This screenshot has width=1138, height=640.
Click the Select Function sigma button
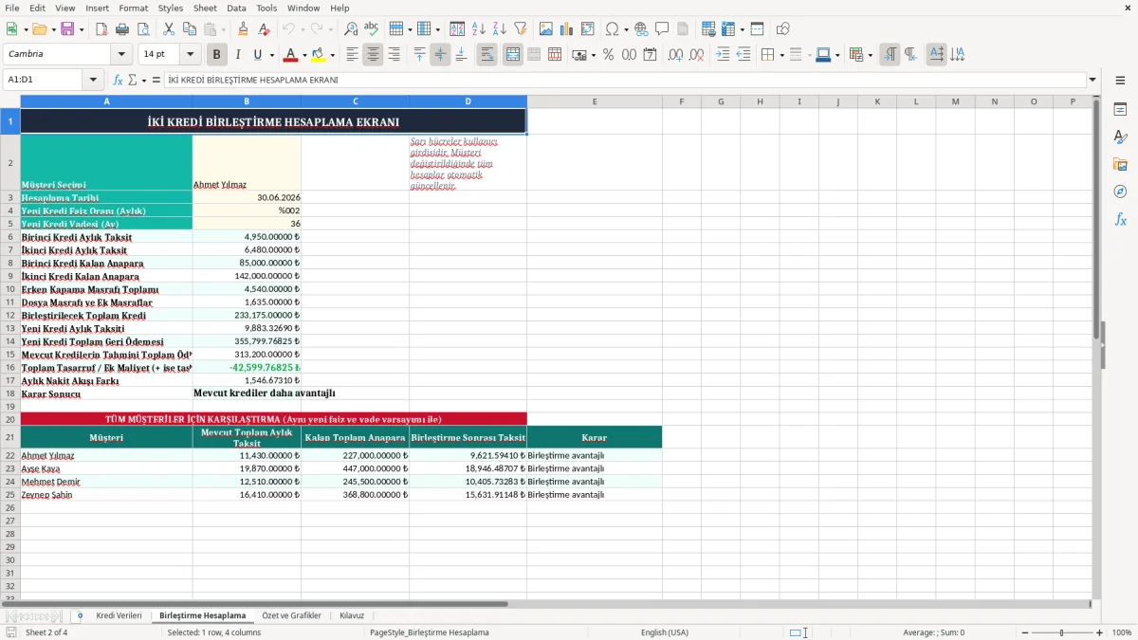click(x=132, y=80)
